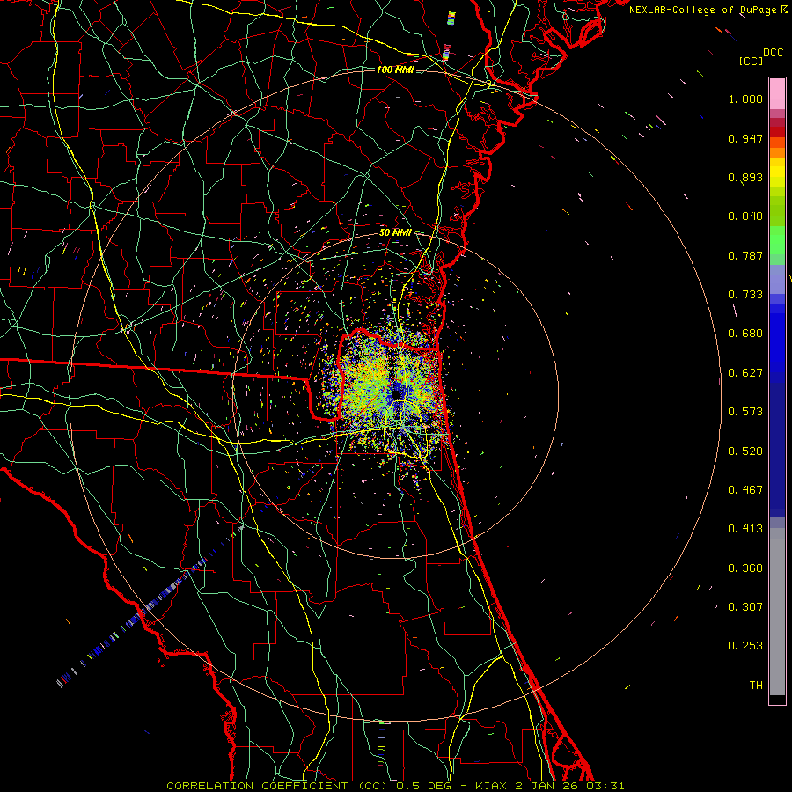
Task: Click the "DCC" legend heading
Action: click(x=774, y=53)
